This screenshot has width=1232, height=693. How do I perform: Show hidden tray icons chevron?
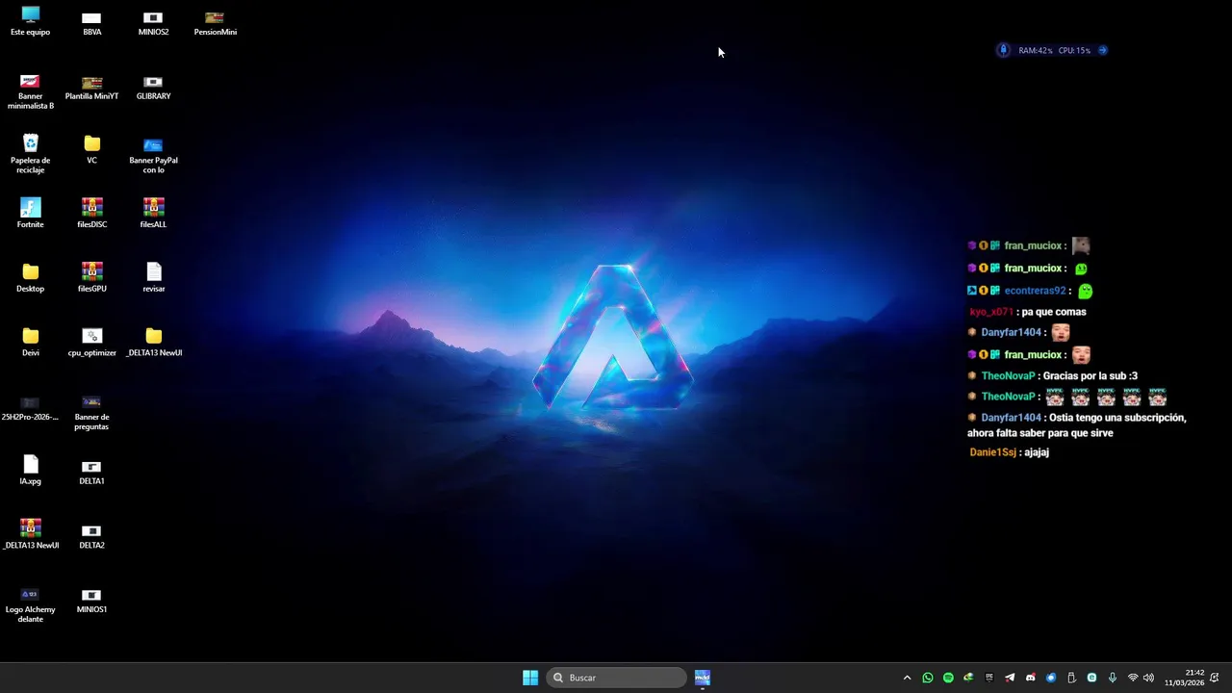click(x=907, y=678)
